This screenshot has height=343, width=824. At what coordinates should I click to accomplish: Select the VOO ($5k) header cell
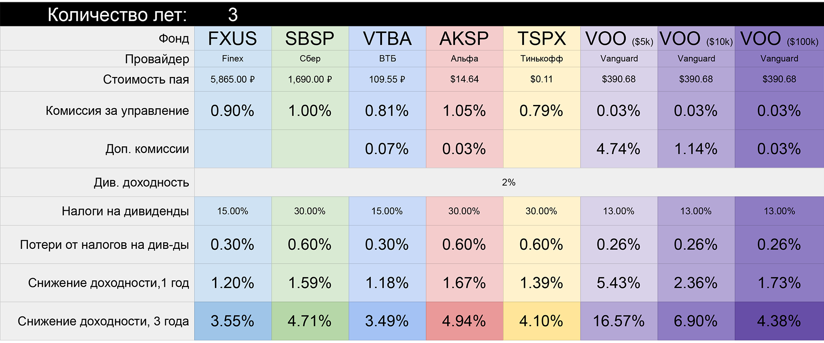619,39
